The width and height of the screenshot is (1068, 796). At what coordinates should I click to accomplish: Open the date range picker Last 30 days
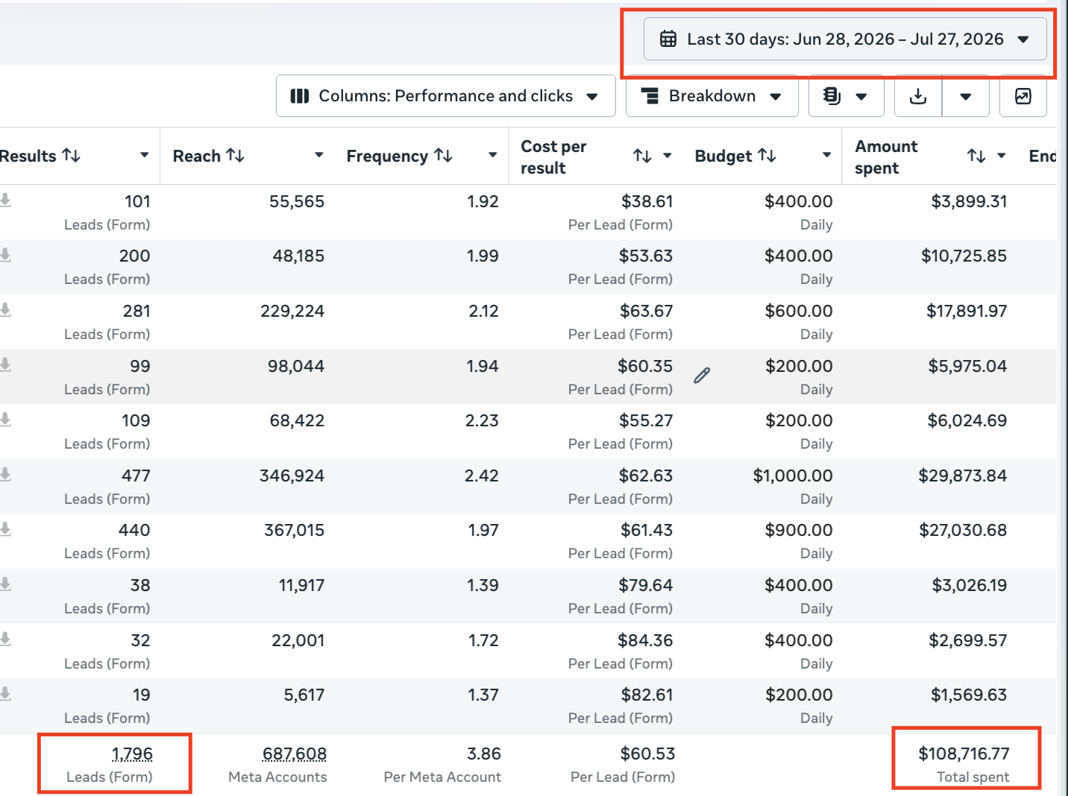(845, 39)
